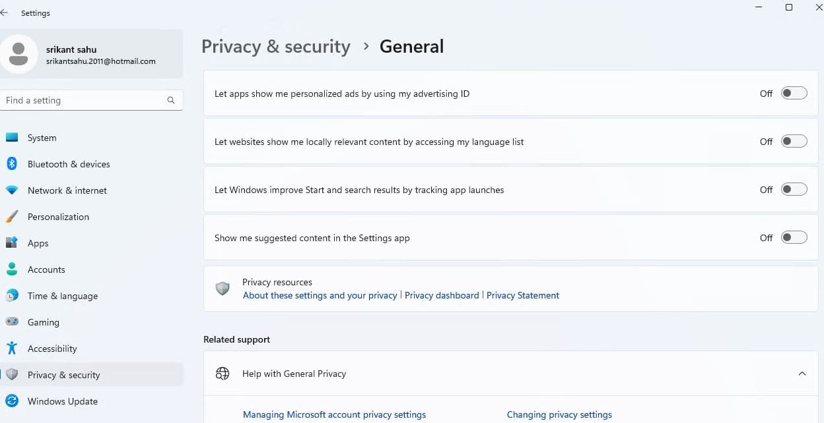Click the Privacy Statement link
The image size is (824, 423).
click(x=523, y=295)
